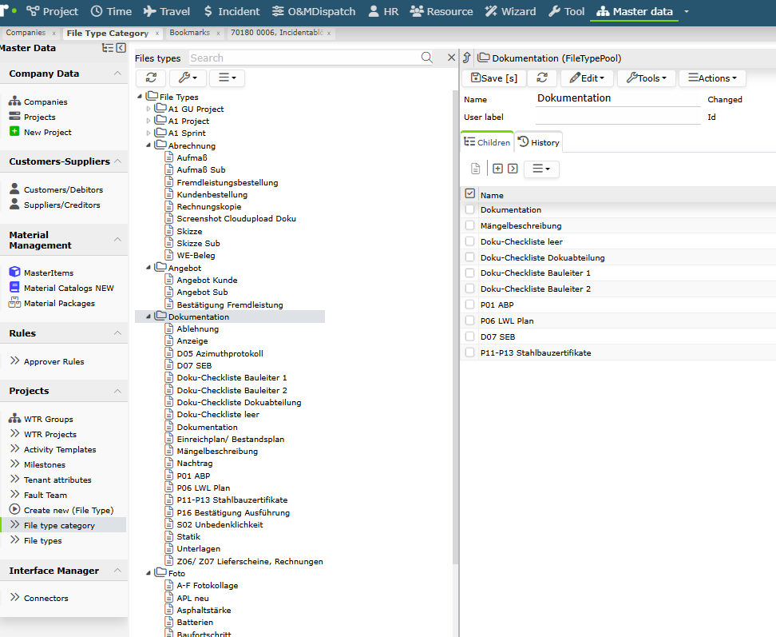Toggle the select-all checkbox in Name header
This screenshot has height=637, width=776.
(x=470, y=193)
